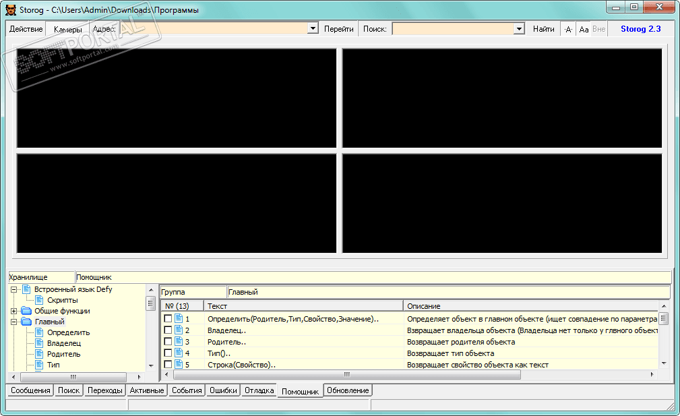The width and height of the screenshot is (680, 416).
Task: Switch to the Сообщения tab
Action: [30, 390]
